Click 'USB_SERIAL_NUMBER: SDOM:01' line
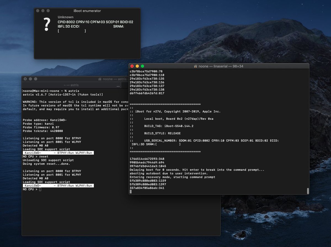This screenshot has height=247, width=331. [x=212, y=141]
